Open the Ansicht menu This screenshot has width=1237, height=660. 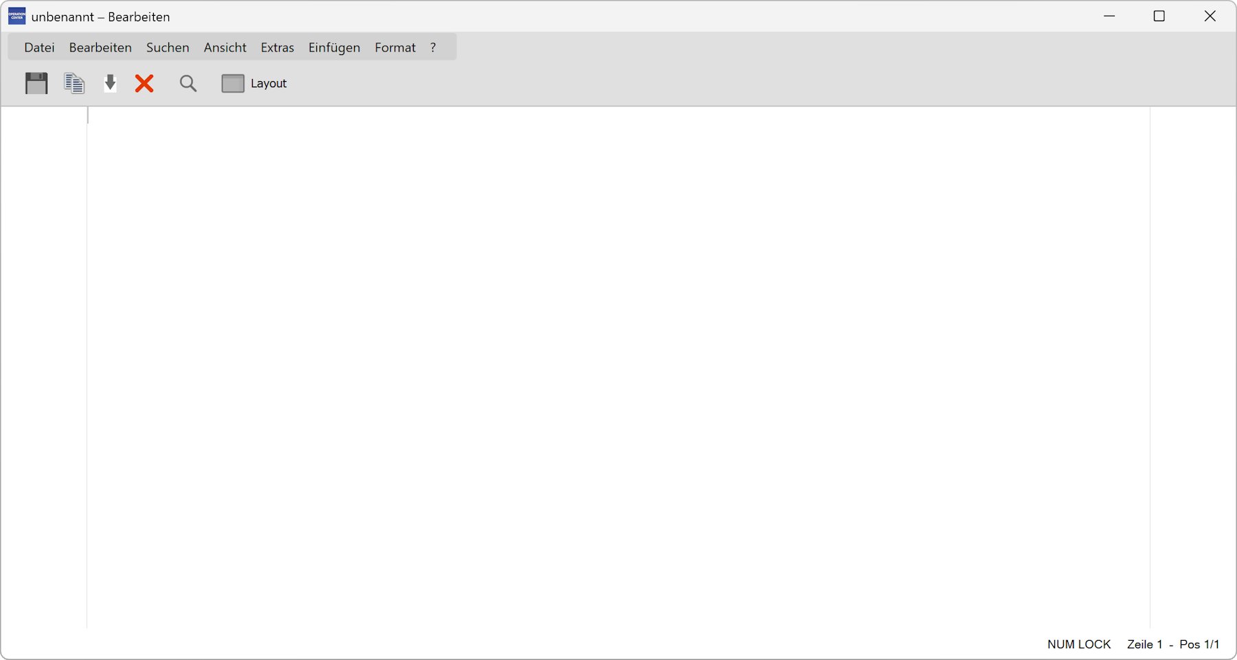pos(225,47)
